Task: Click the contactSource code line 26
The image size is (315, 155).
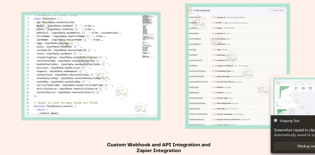Action: (x=70, y=92)
